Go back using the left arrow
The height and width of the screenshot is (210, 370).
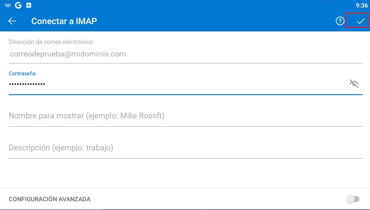(12, 21)
